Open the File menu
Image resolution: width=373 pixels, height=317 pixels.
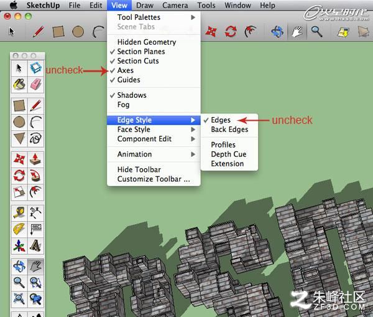coord(75,5)
